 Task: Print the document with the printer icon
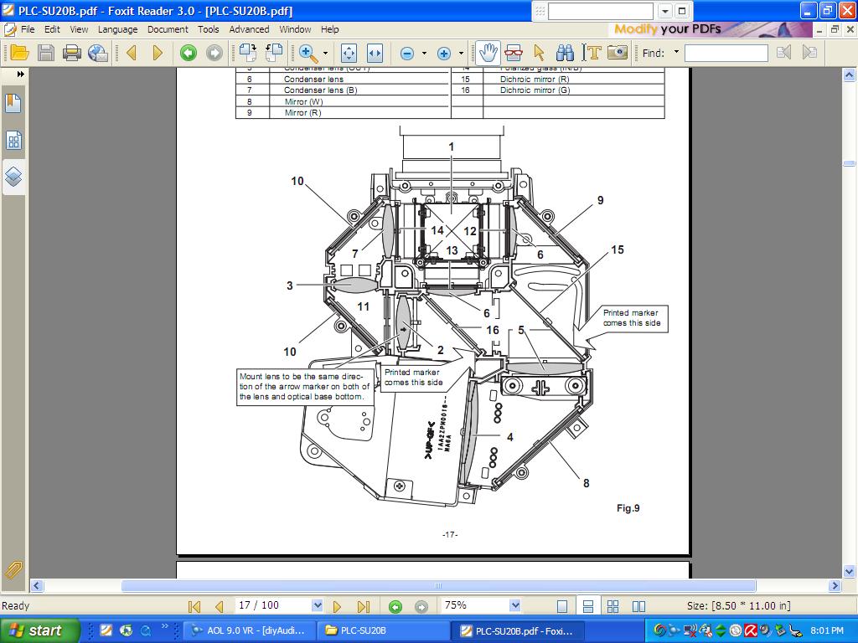click(x=72, y=53)
